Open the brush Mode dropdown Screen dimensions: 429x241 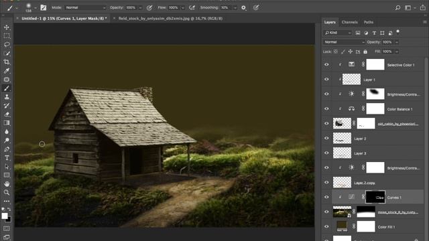[x=85, y=7]
